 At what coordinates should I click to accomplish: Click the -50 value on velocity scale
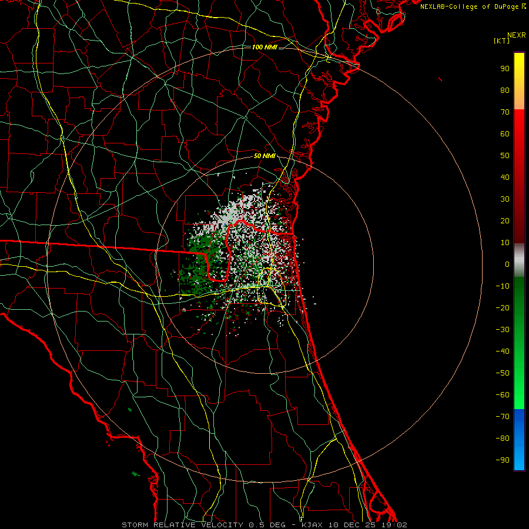[503, 373]
